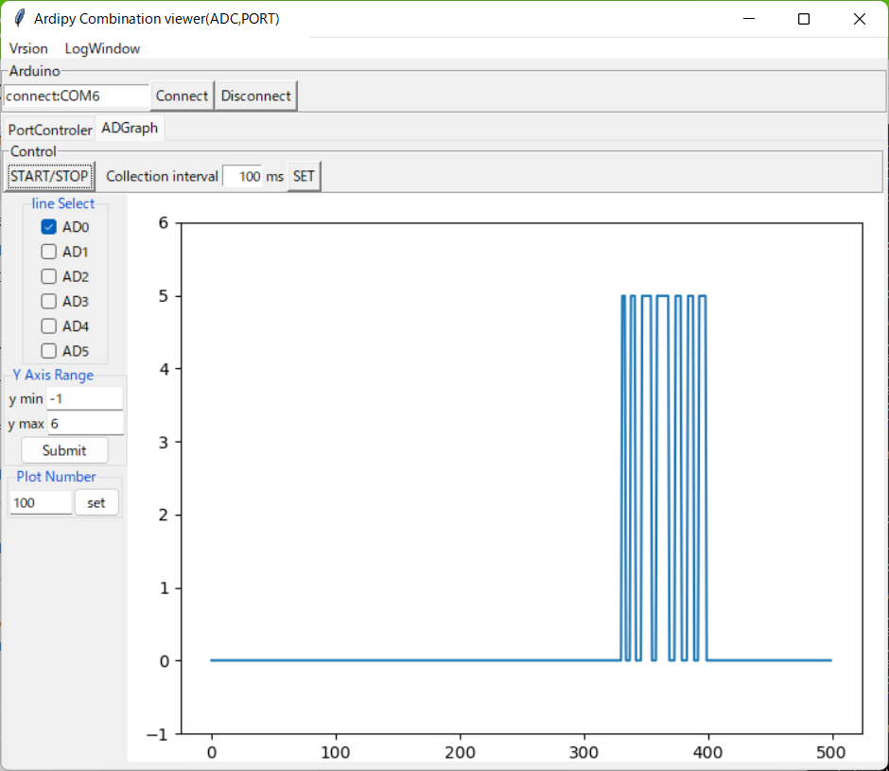Enable the AD5 line checkbox
Image resolution: width=889 pixels, height=771 pixels.
click(x=49, y=351)
